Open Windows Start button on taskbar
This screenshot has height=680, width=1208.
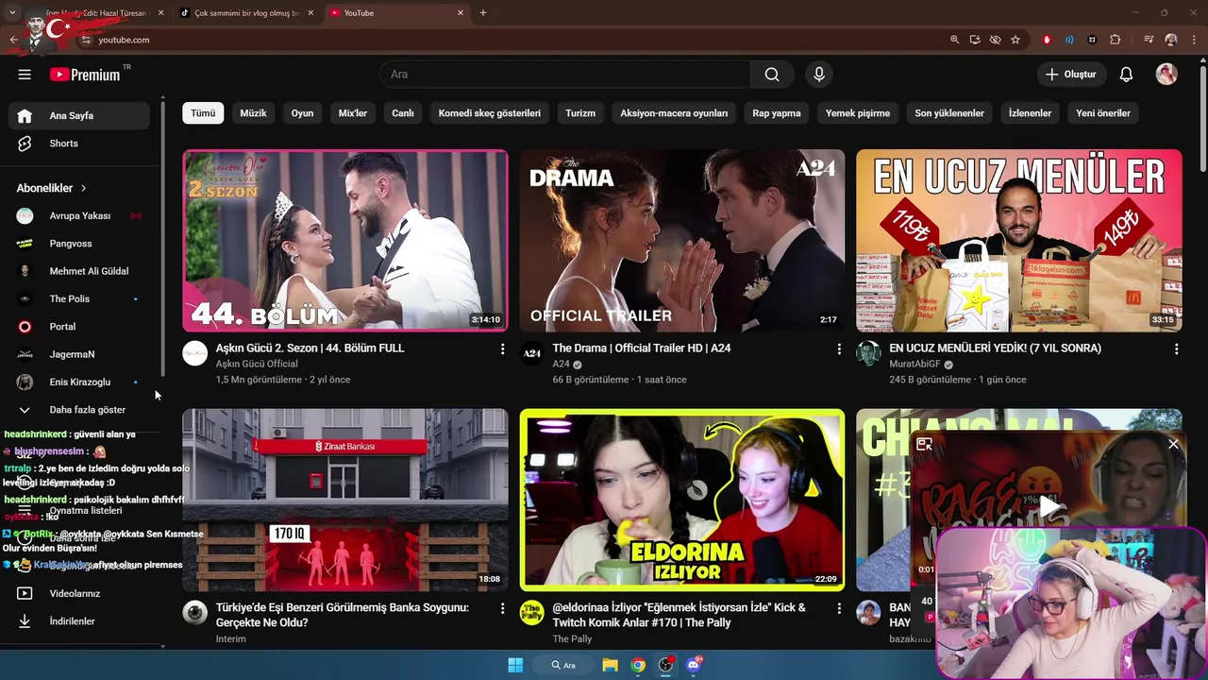[x=515, y=665]
